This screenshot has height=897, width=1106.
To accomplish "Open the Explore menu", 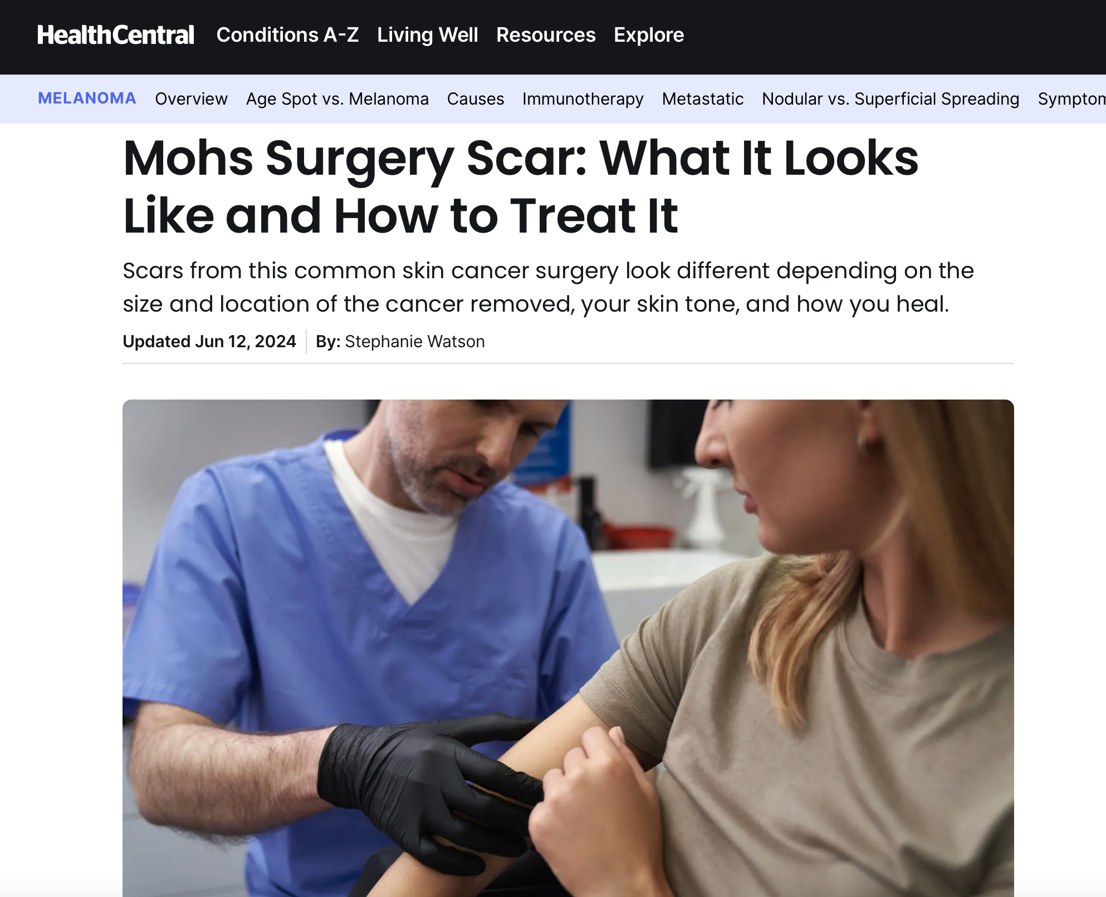I will pos(649,35).
